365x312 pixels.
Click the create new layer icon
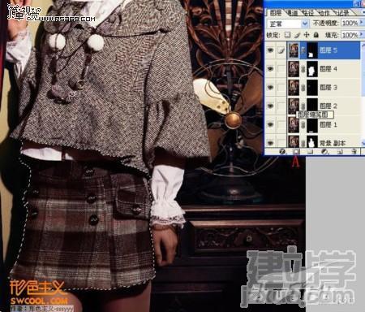coord(341,152)
